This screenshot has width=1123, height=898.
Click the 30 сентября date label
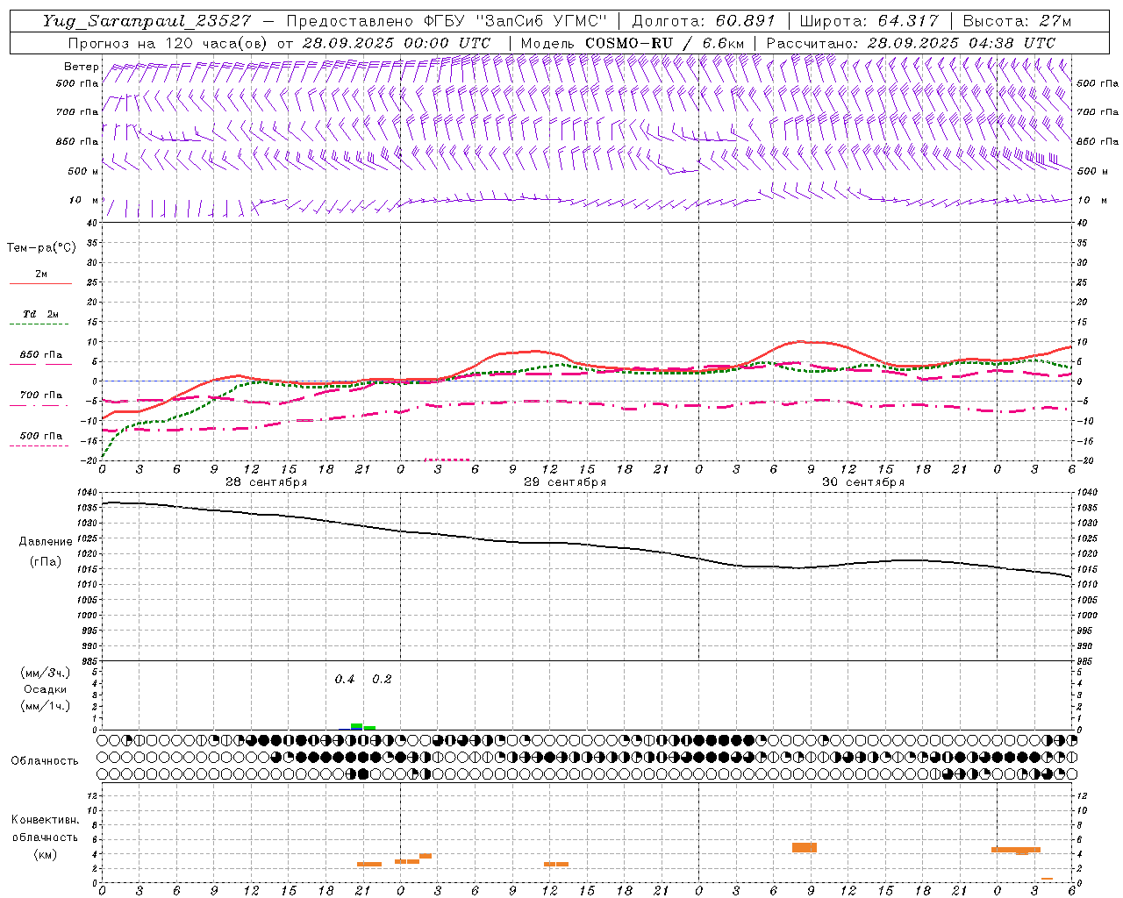click(x=863, y=482)
